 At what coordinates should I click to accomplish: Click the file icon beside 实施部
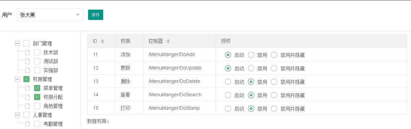pos(28,70)
